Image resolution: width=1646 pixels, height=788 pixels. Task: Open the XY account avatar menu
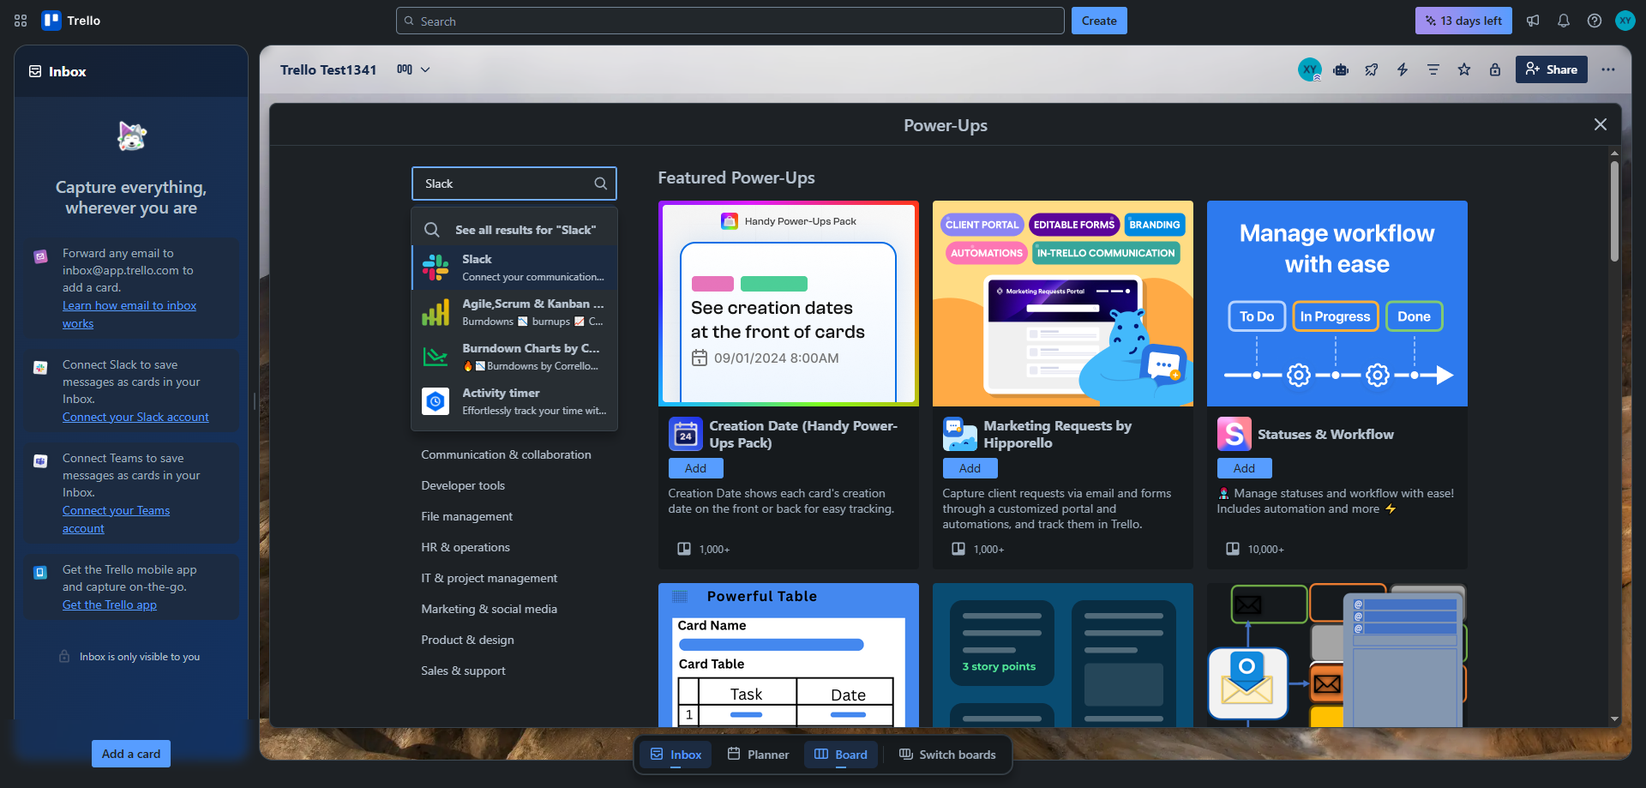pos(1625,21)
